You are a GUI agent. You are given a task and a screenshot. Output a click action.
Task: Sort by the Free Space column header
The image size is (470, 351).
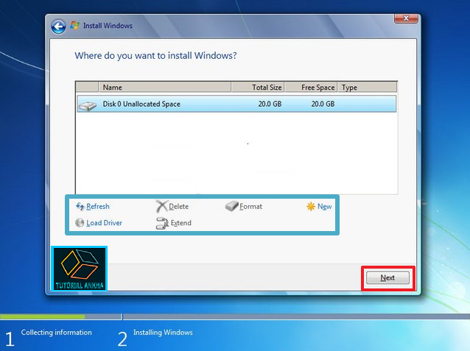click(311, 87)
